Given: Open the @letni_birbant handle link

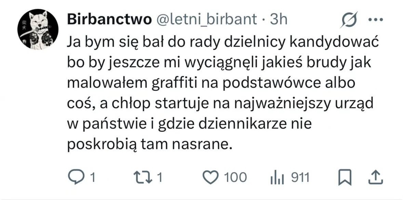Looking at the screenshot, I should click(x=206, y=19).
